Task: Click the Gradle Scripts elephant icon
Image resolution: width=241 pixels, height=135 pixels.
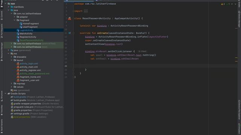Action: click(9, 93)
